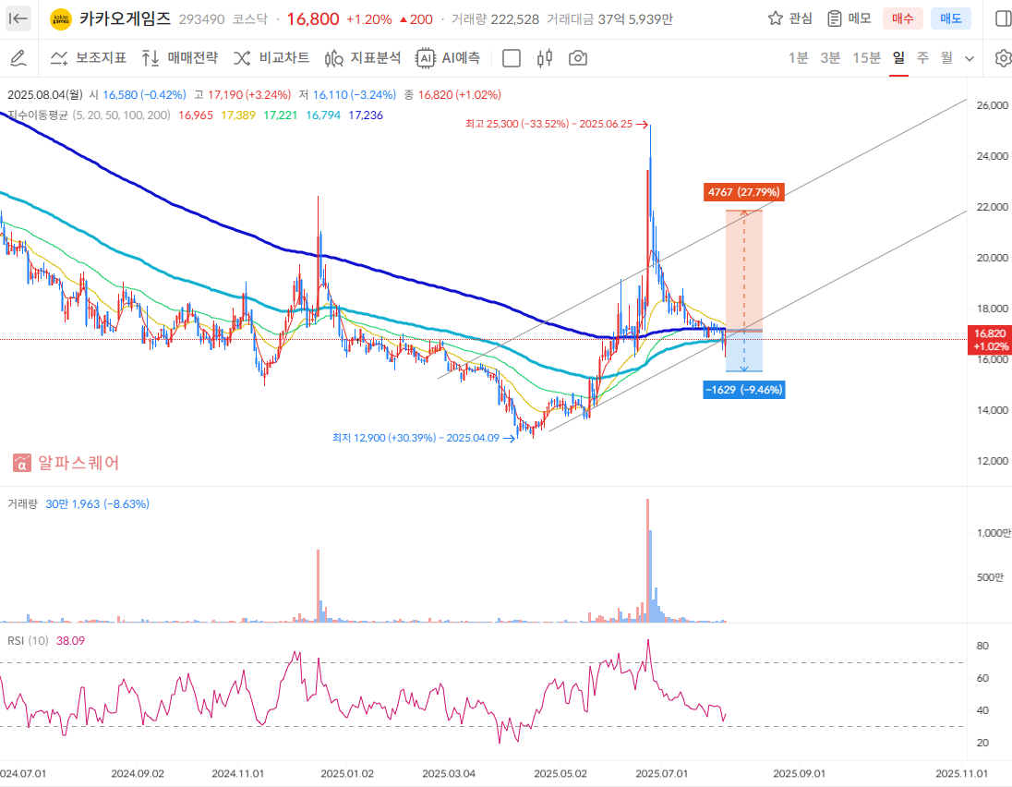Click the 5-day EMA value 16,965
This screenshot has height=787, width=1012.
click(x=196, y=115)
